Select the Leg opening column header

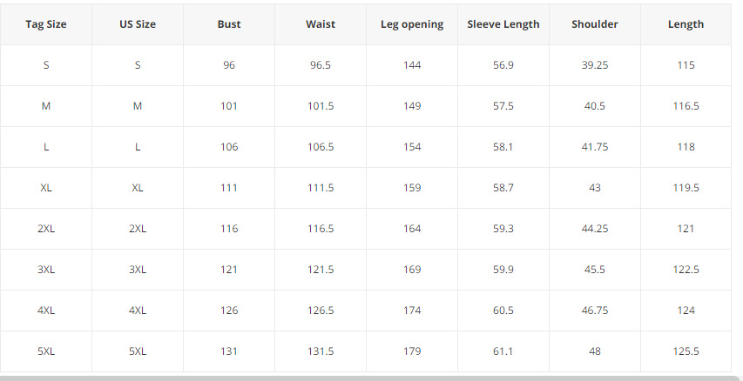point(412,24)
